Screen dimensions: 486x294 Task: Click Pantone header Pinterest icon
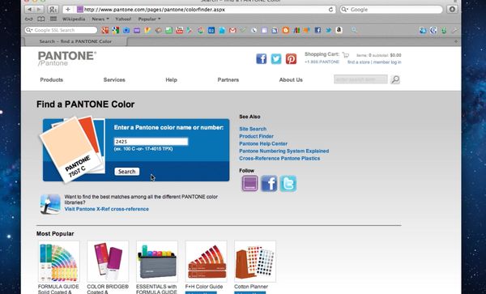tap(291, 58)
